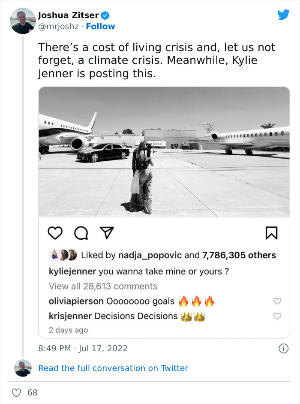The image size is (300, 404).
Task: Click the heart next to the 68 count
Action: (16, 392)
